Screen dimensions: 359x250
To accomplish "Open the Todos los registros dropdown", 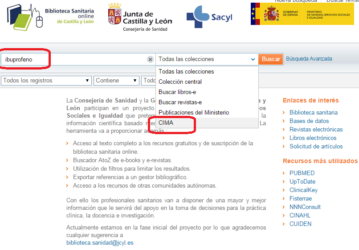I will tap(47, 81).
